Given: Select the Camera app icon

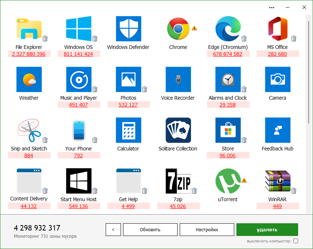Looking at the screenshot, I should (278, 79).
